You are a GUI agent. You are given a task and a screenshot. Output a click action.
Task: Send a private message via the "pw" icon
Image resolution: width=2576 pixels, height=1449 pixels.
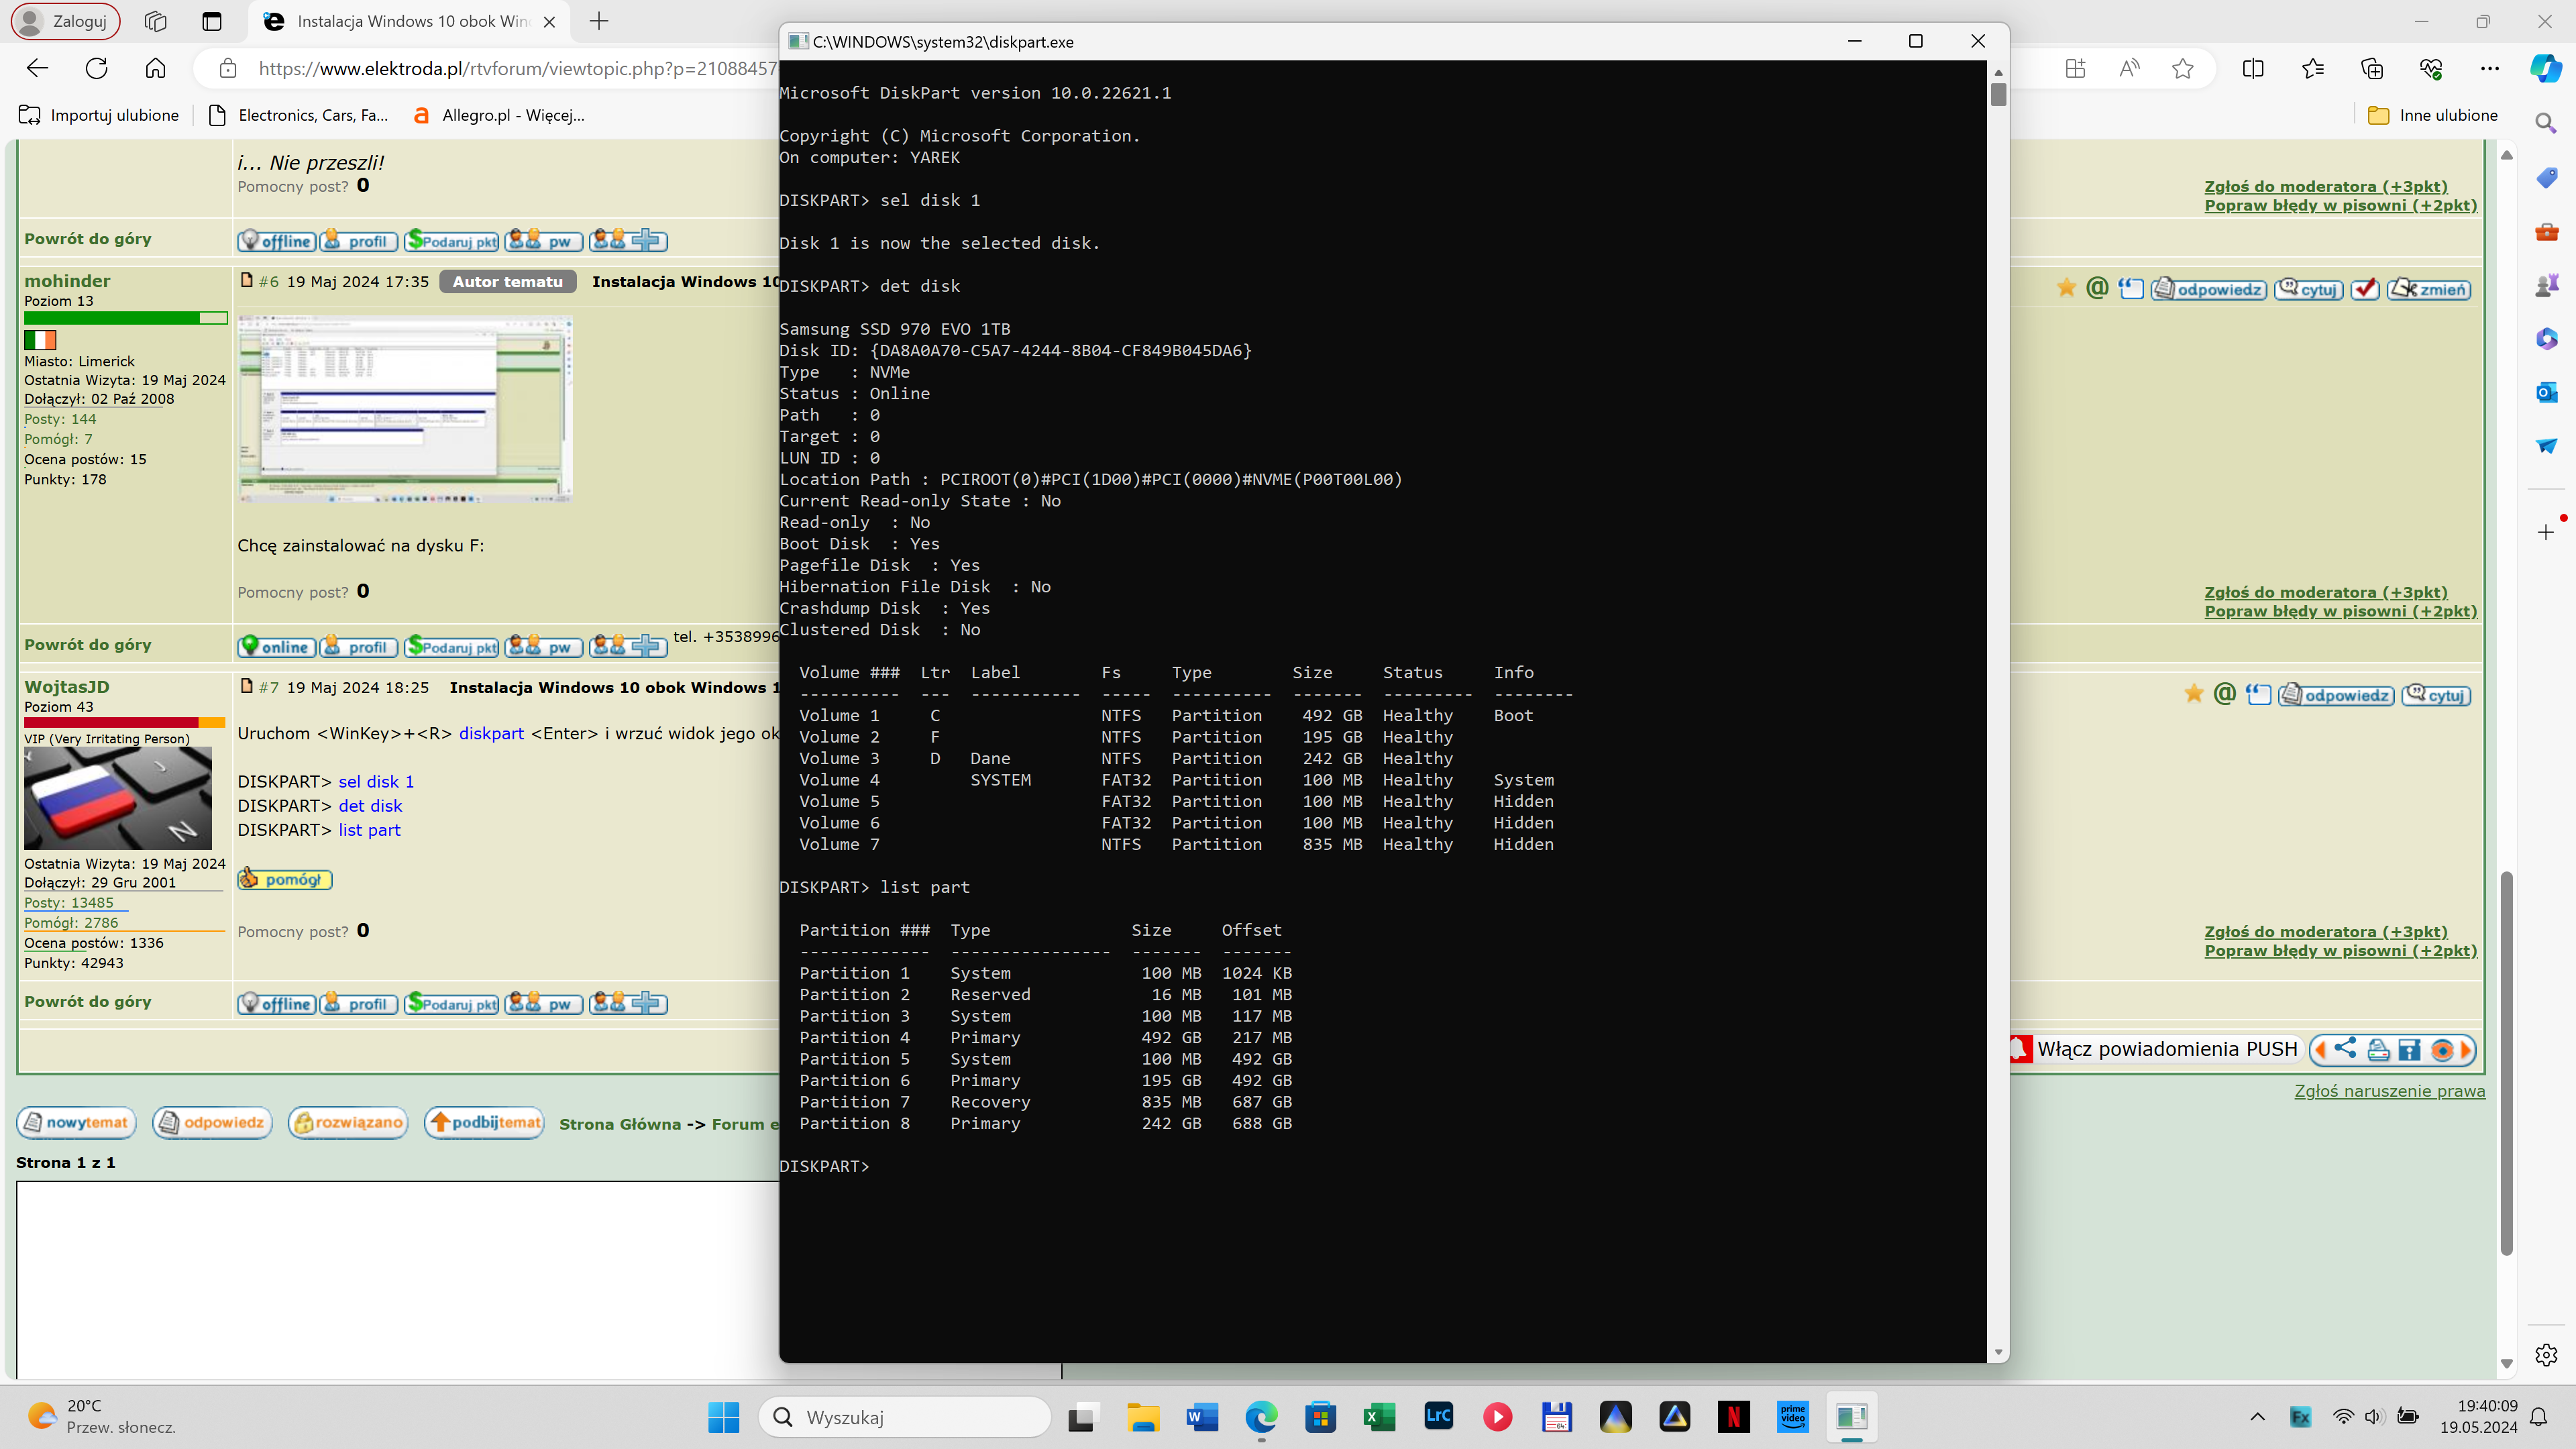(x=543, y=1003)
